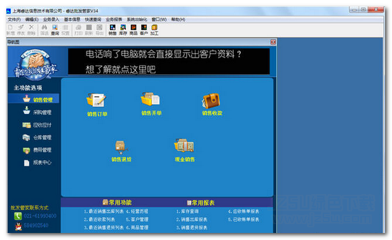Select 报表中心 in the sidebar
392x240 pixels.
pyautogui.click(x=37, y=162)
